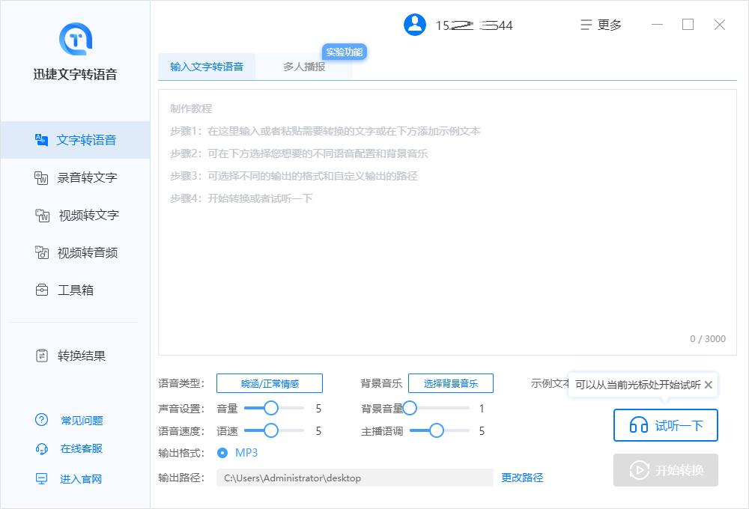Adjust the 主播语调 pitch slider

437,430
